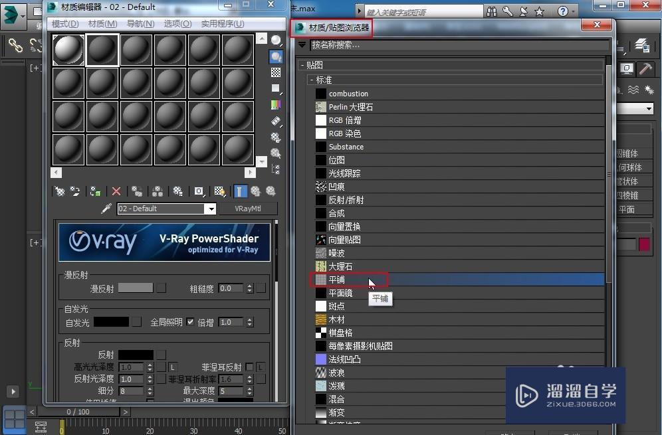662x435 pixels.
Task: Collapse the 贴图 group
Action: (x=302, y=65)
